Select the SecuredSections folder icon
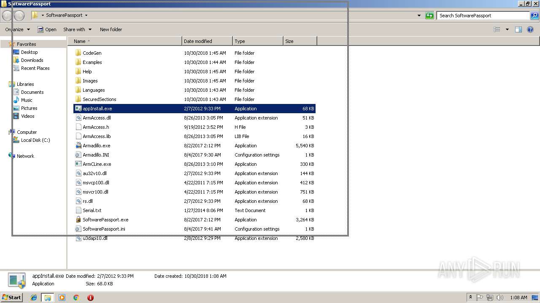The width and height of the screenshot is (540, 303). [78, 99]
